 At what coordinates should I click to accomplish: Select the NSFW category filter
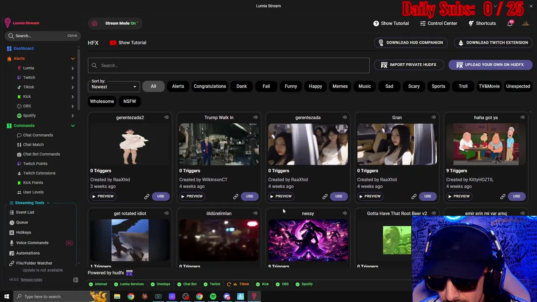coord(130,101)
